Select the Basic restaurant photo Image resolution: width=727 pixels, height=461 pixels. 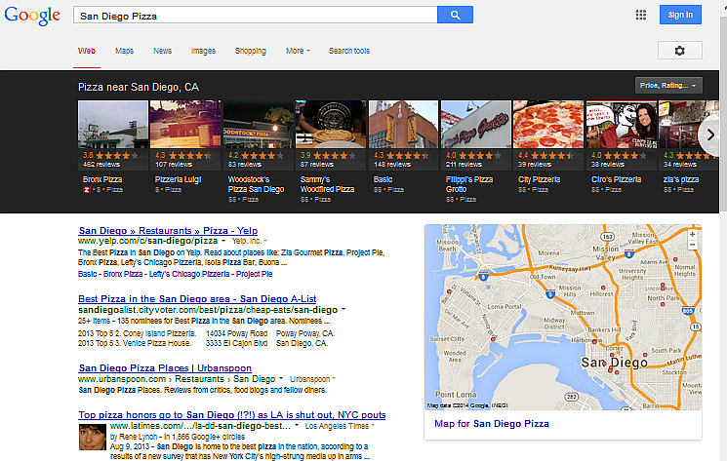403,125
